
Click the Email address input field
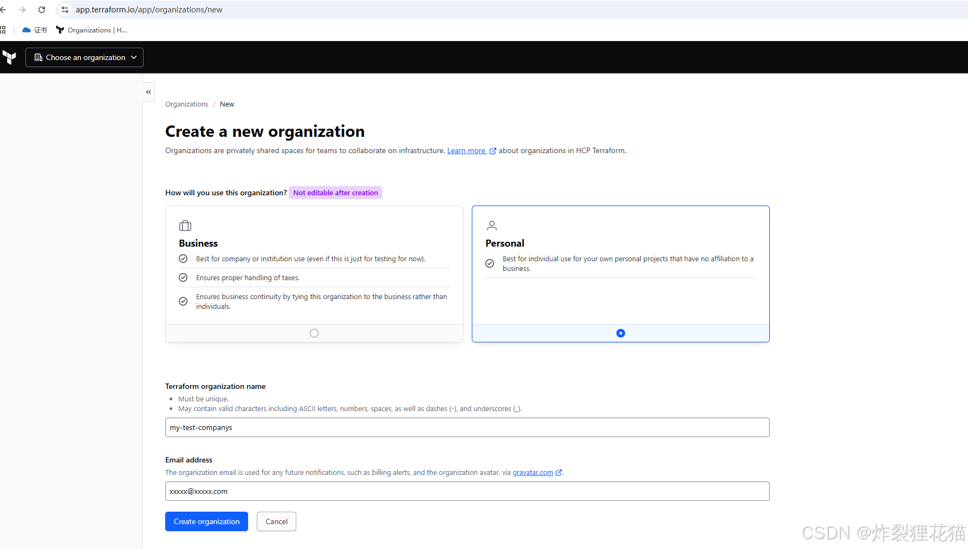pos(467,491)
